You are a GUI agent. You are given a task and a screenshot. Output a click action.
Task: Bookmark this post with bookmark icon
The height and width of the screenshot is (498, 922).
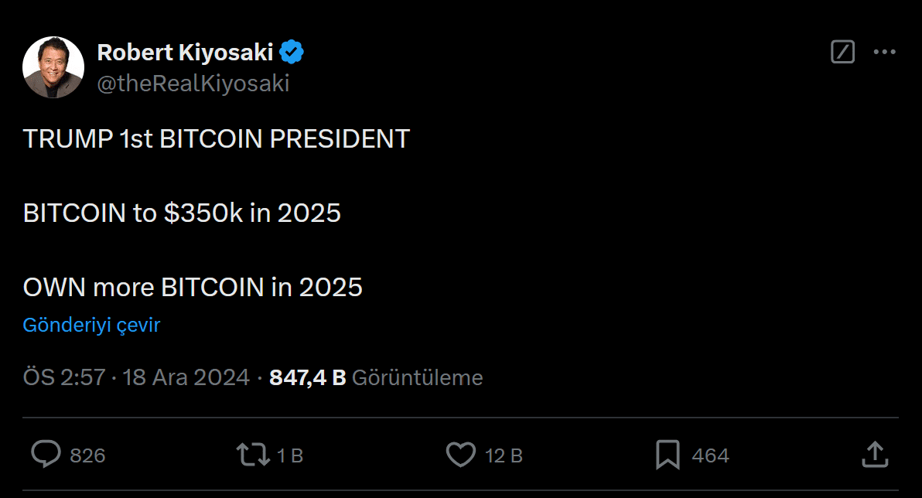click(667, 455)
